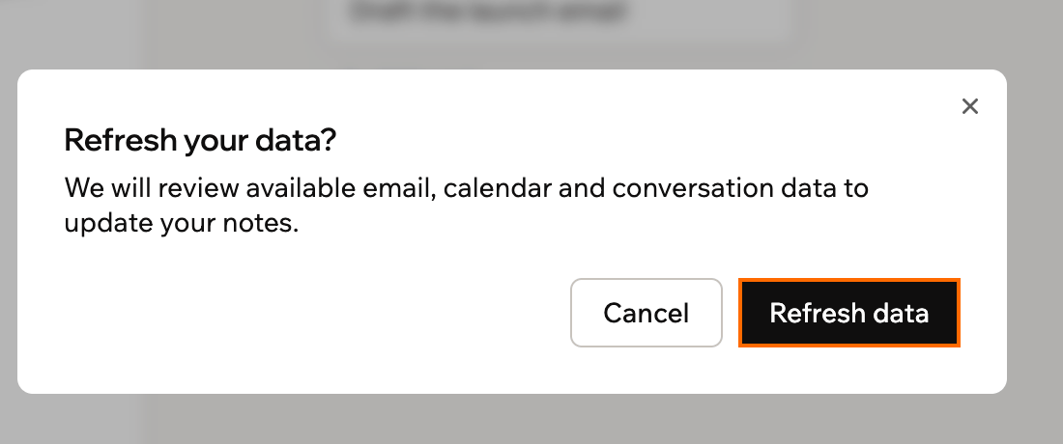Viewport: 1063px width, 444px height.
Task: Cancel the data refresh
Action: click(646, 313)
